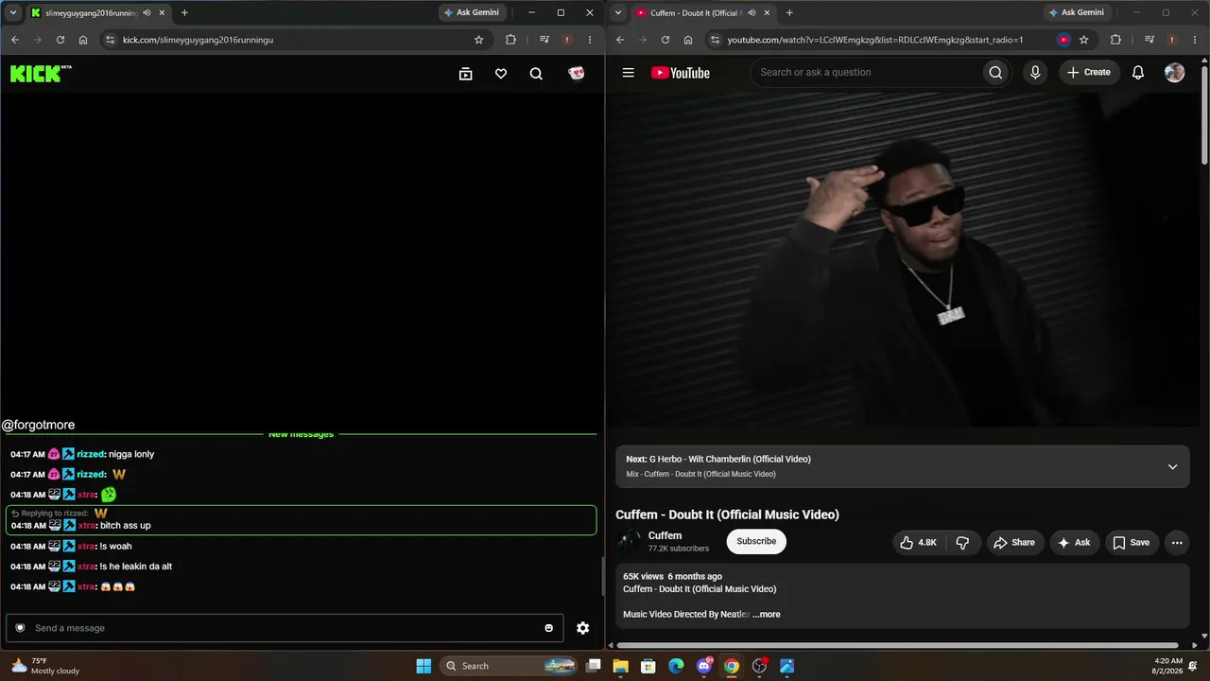This screenshot has height=681, width=1210.
Task: Open extensions puzzle icon in Kick window
Action: (510, 40)
